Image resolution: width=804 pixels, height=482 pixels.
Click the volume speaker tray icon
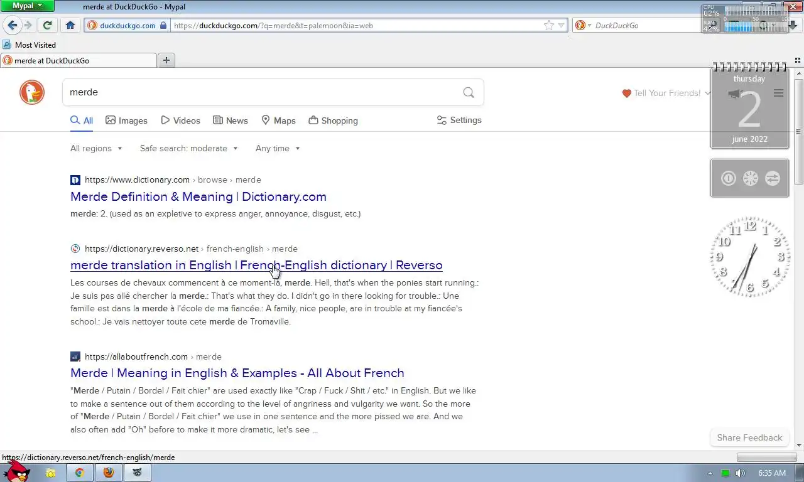pos(741,473)
